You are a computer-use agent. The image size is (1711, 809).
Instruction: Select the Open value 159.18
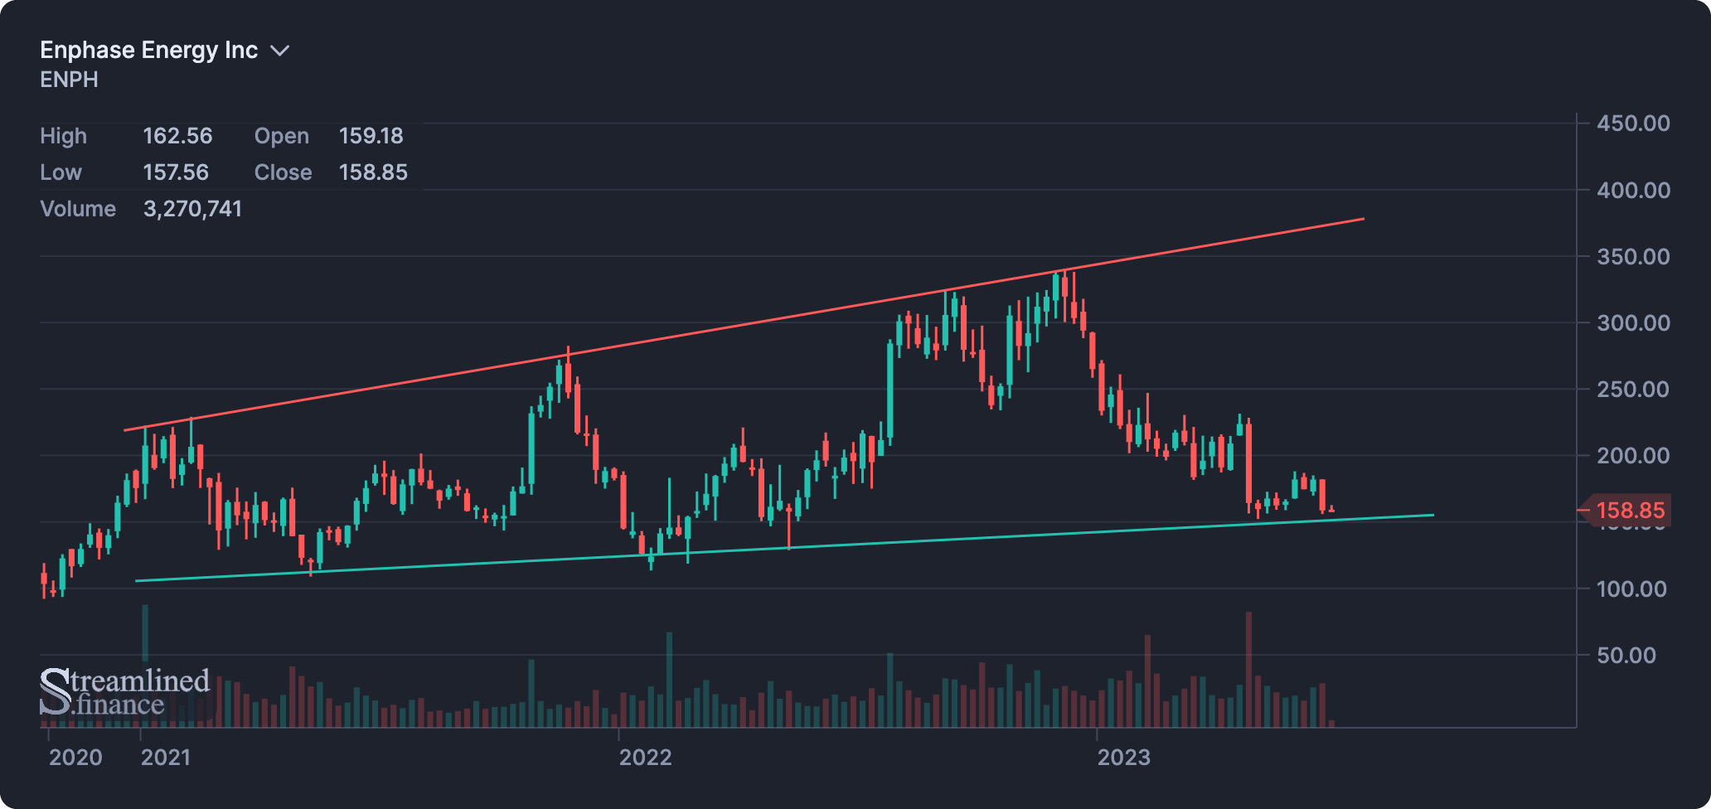coord(371,136)
